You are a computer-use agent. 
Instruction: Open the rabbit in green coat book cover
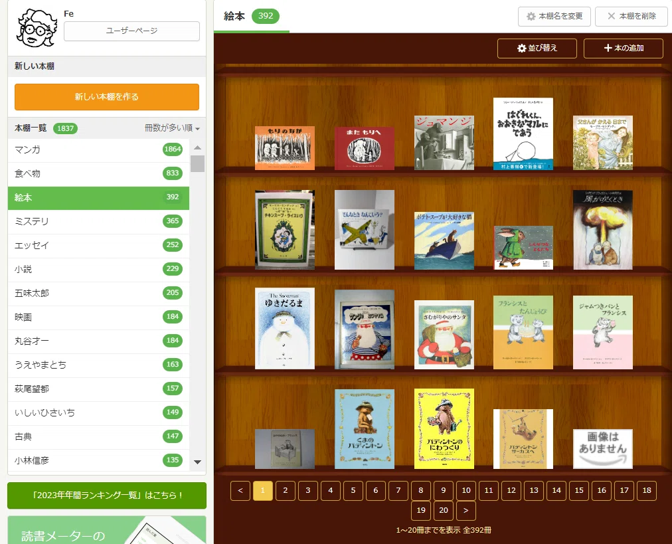coord(523,248)
